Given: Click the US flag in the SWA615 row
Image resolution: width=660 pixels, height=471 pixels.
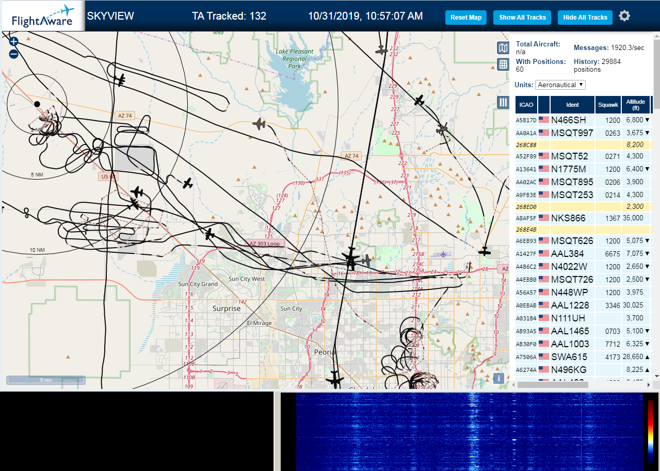Looking at the screenshot, I should [544, 356].
